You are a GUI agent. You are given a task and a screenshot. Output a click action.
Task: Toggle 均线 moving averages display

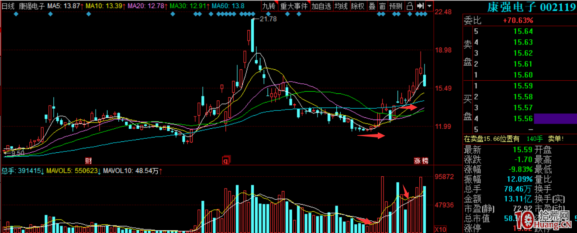342,6
